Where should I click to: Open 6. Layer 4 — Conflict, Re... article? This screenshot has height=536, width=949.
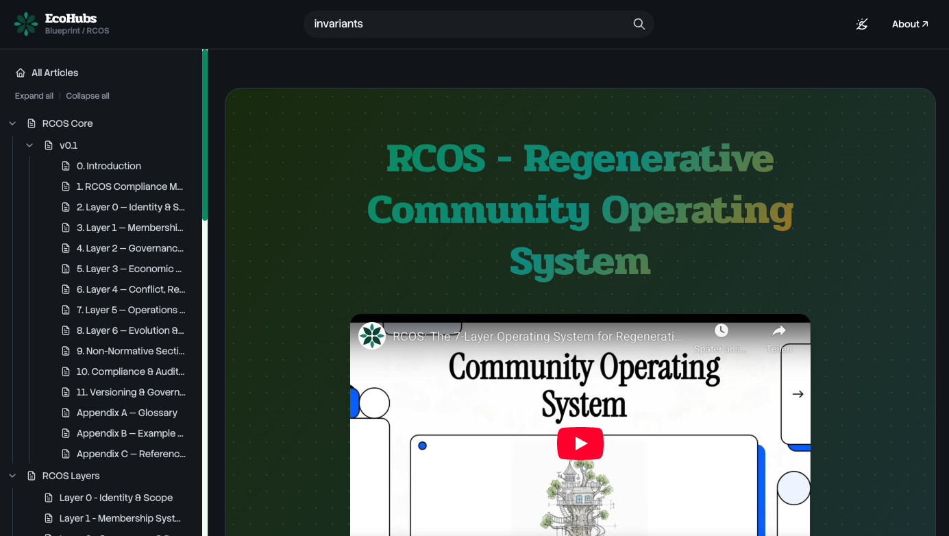(x=130, y=289)
